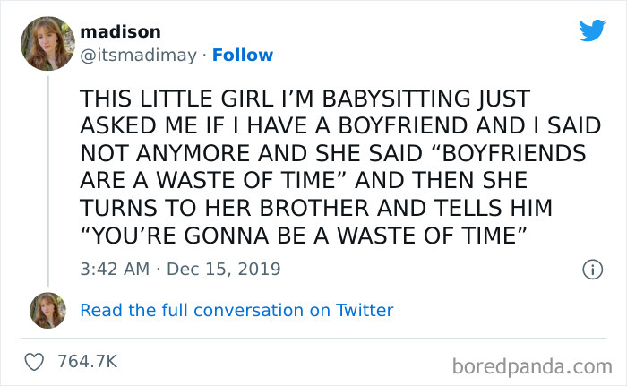Click the 764.7K like count

tap(87, 363)
